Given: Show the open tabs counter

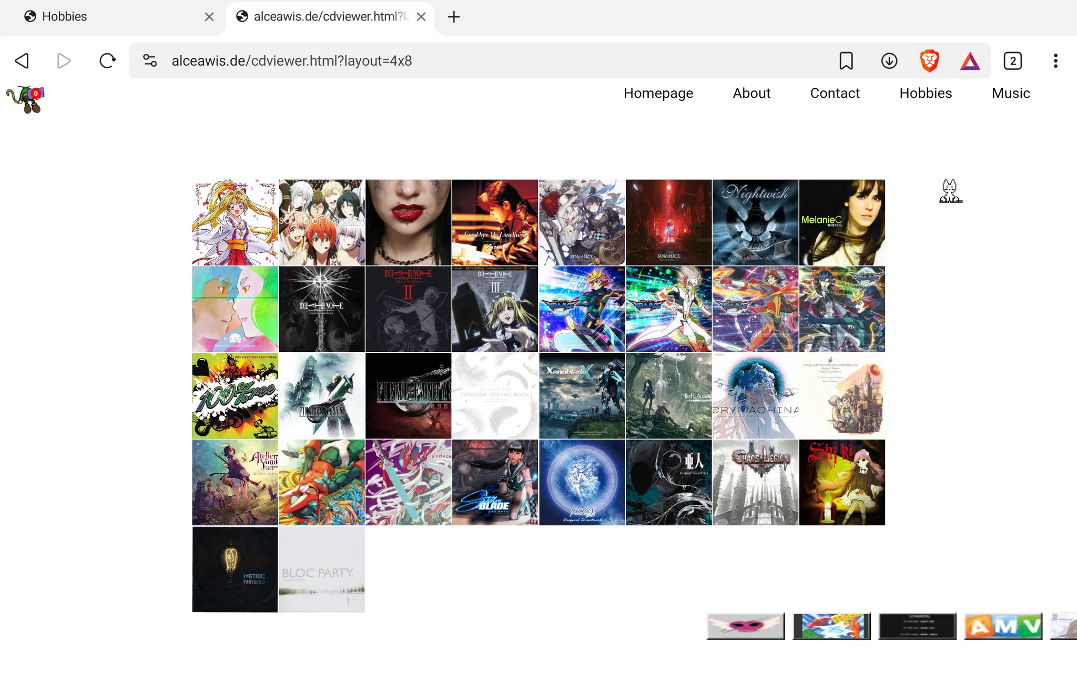Looking at the screenshot, I should click(x=1013, y=61).
